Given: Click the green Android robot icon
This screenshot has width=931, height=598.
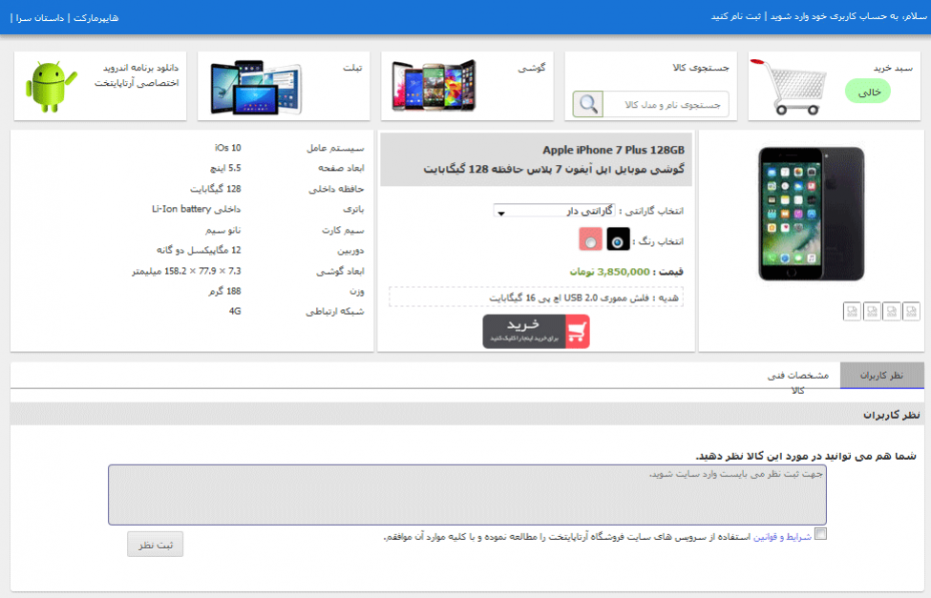Looking at the screenshot, I should coord(51,87).
